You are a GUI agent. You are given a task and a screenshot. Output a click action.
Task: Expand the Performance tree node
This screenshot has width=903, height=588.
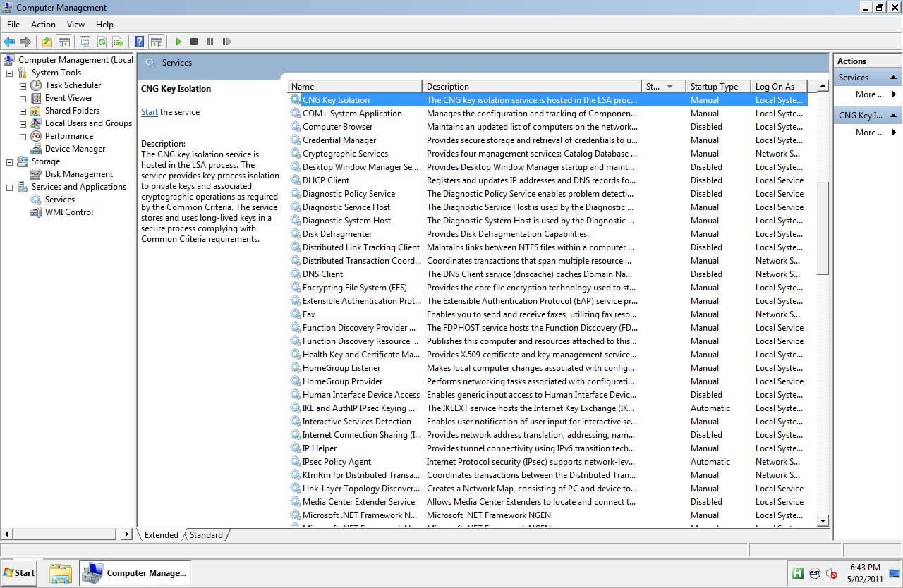click(x=23, y=136)
